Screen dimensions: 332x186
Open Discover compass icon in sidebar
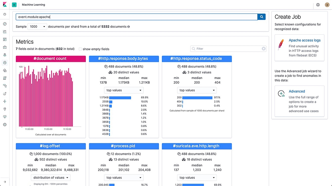pyautogui.click(x=5, y=24)
